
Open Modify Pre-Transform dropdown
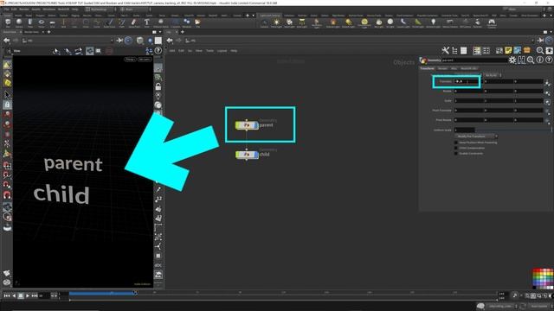point(476,136)
